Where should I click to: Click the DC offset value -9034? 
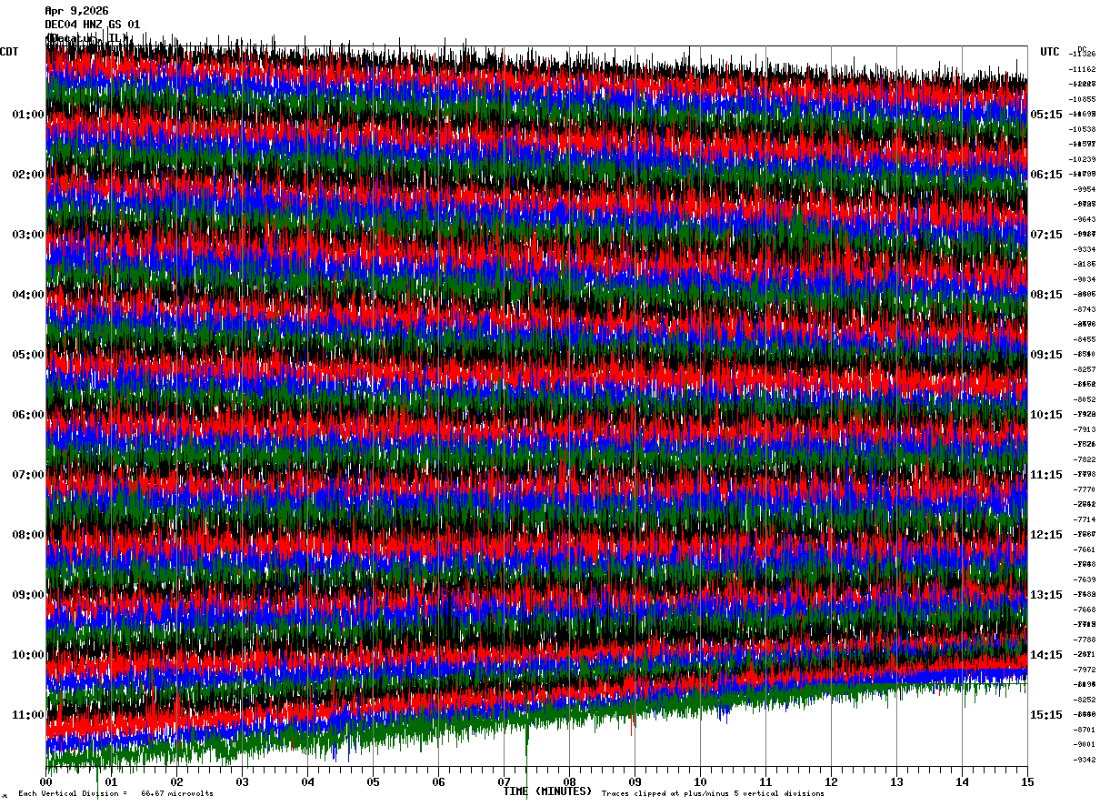1084,279
